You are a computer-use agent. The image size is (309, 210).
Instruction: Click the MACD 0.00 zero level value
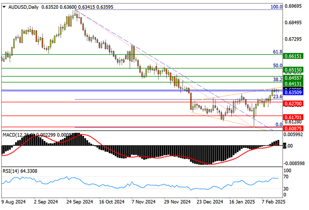288,146
